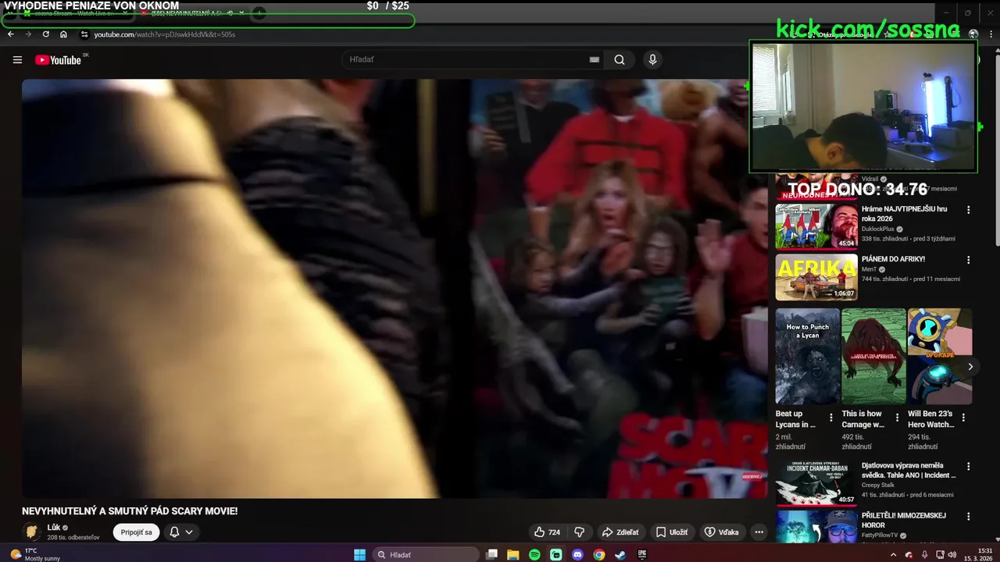
Task: Open the Carnage short thumbnail
Action: pos(873,356)
